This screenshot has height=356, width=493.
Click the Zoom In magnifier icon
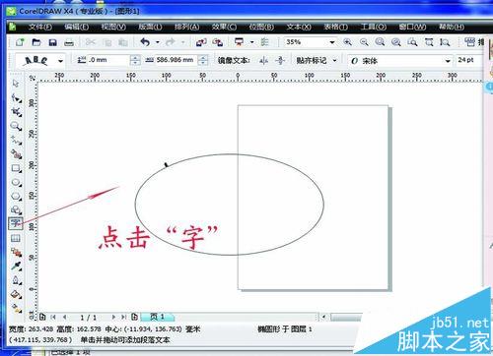347,42
